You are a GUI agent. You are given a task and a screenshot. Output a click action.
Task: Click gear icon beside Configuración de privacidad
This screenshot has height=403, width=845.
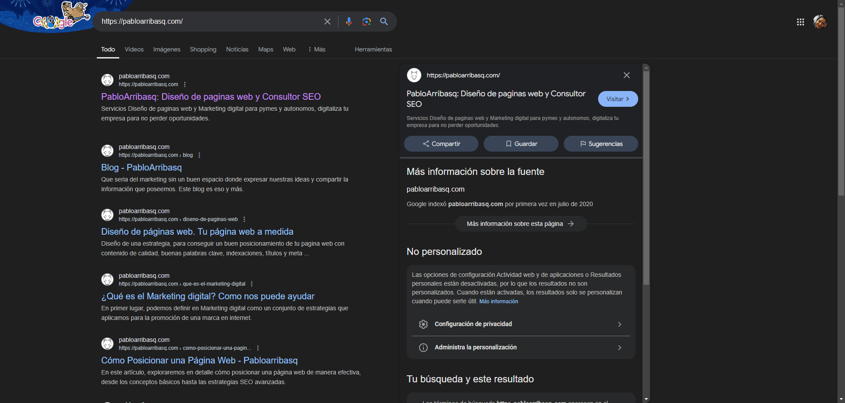[423, 324]
